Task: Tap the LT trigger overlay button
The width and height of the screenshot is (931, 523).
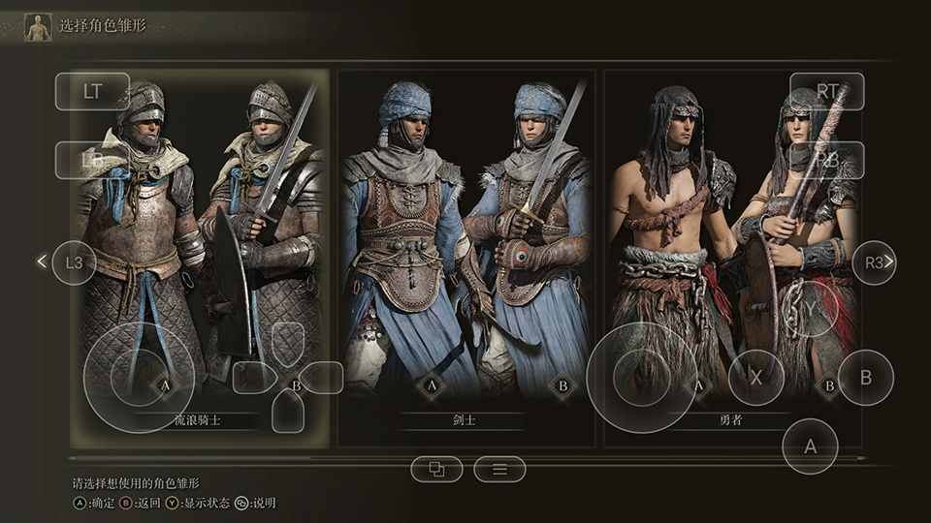Action: pos(93,91)
